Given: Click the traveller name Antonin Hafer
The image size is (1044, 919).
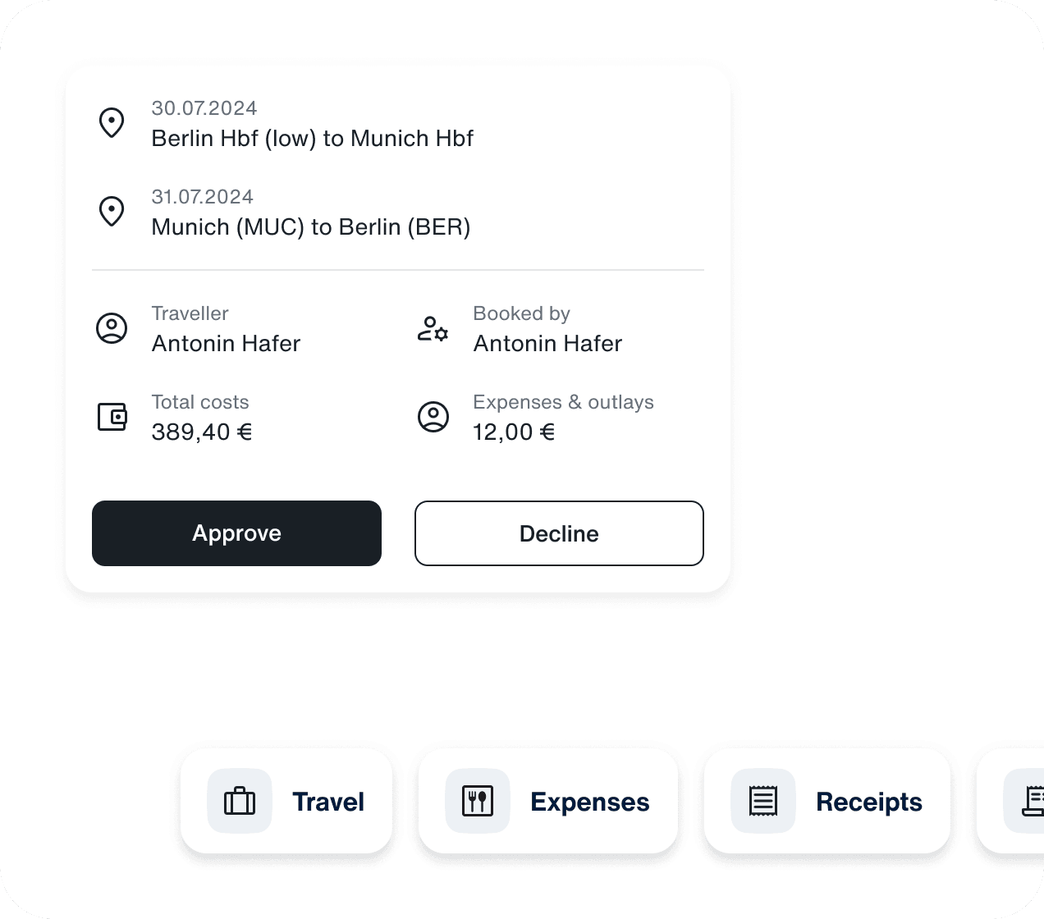Looking at the screenshot, I should 227,343.
